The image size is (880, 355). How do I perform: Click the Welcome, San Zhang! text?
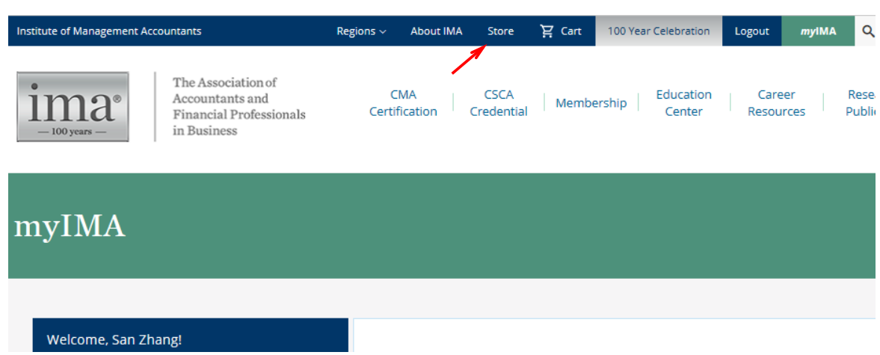pyautogui.click(x=114, y=339)
